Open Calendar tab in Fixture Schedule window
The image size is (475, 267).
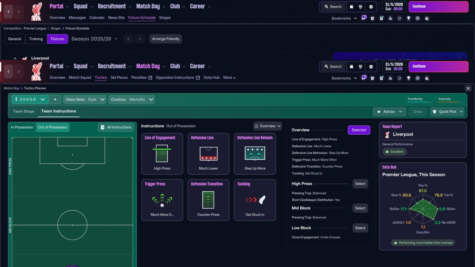pos(97,17)
